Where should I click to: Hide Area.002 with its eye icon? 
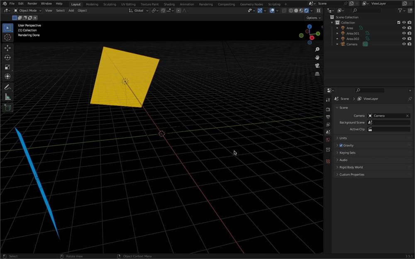(404, 39)
